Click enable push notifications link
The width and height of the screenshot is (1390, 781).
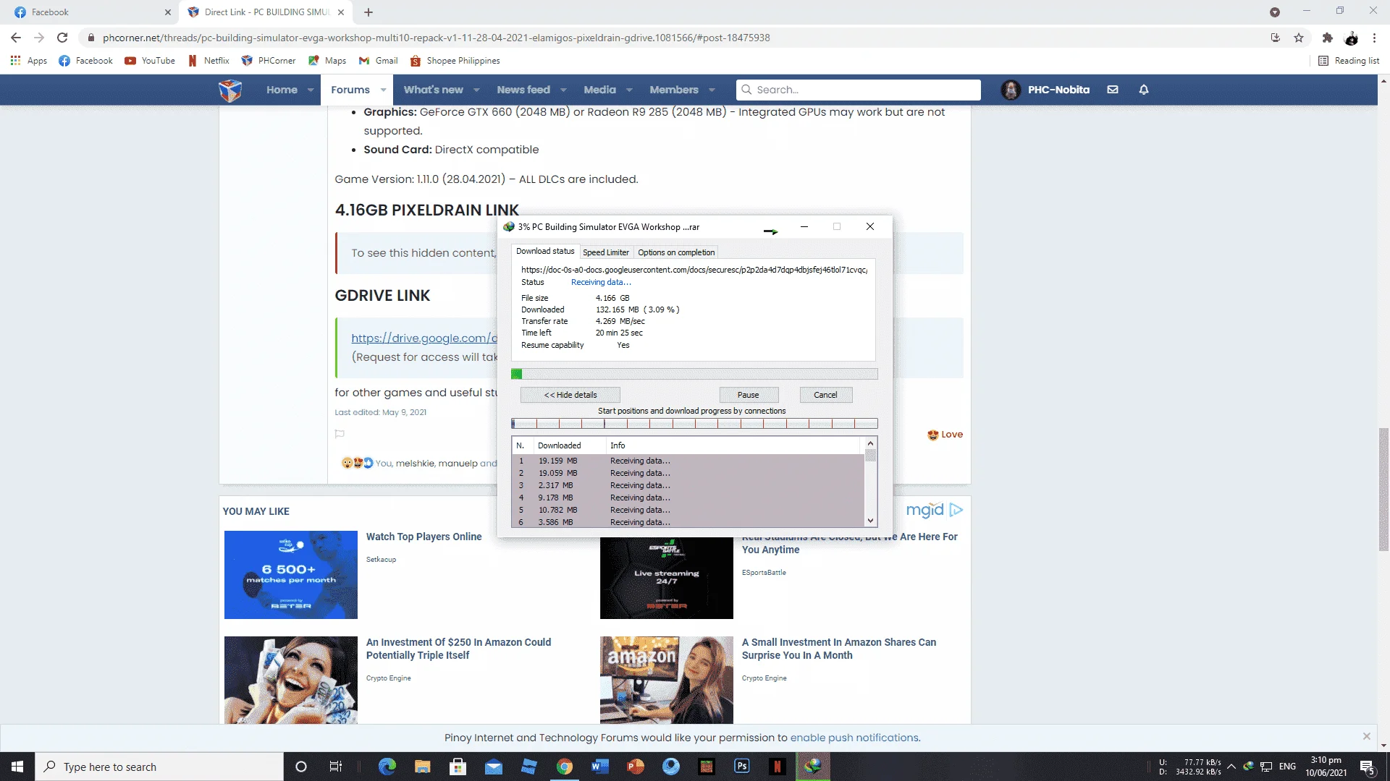(x=855, y=738)
